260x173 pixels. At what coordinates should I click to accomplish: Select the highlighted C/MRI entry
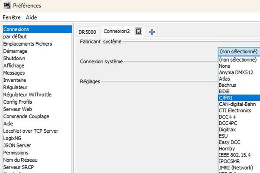(239, 98)
